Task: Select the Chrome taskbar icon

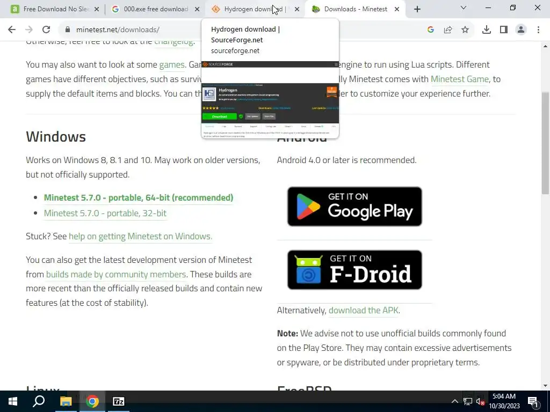Action: pos(92,401)
